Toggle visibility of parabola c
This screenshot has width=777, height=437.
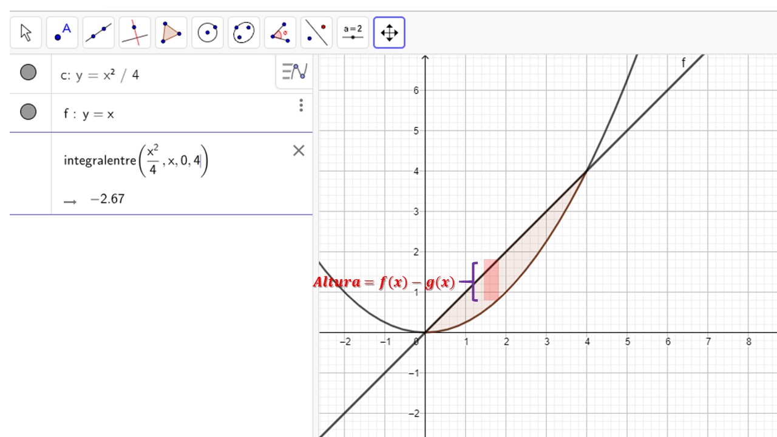(x=28, y=73)
